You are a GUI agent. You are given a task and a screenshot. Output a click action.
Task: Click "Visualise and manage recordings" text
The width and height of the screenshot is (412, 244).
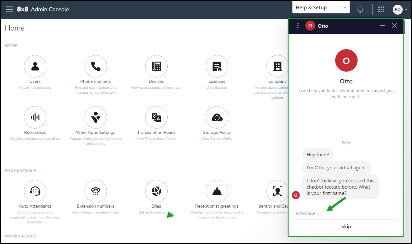[x=35, y=139]
